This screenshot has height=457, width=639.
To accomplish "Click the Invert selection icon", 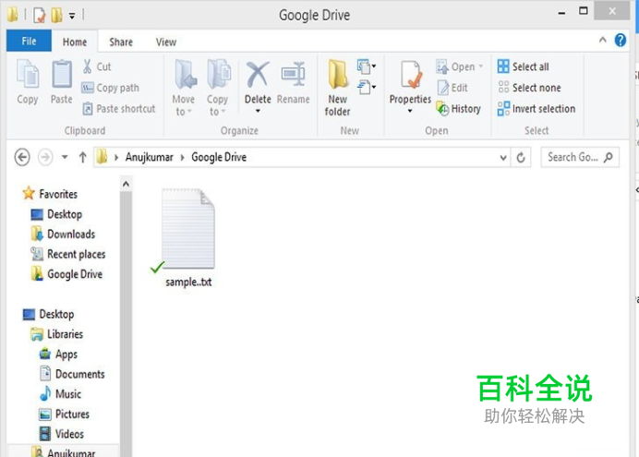I will point(503,109).
